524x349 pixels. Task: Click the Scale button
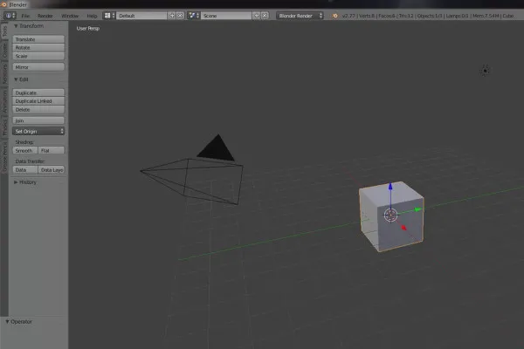38,56
